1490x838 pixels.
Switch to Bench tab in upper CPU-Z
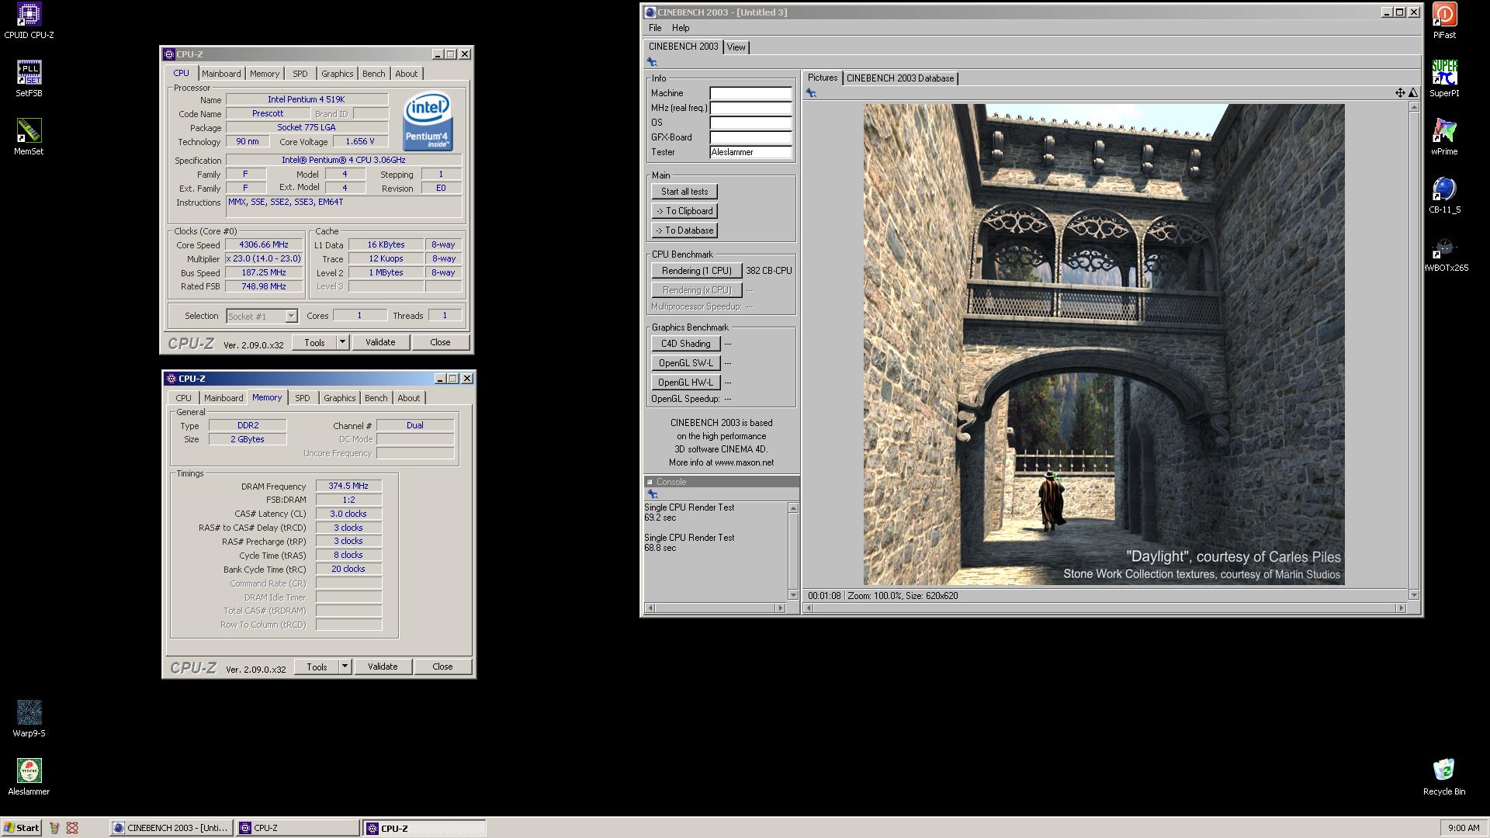pyautogui.click(x=373, y=74)
